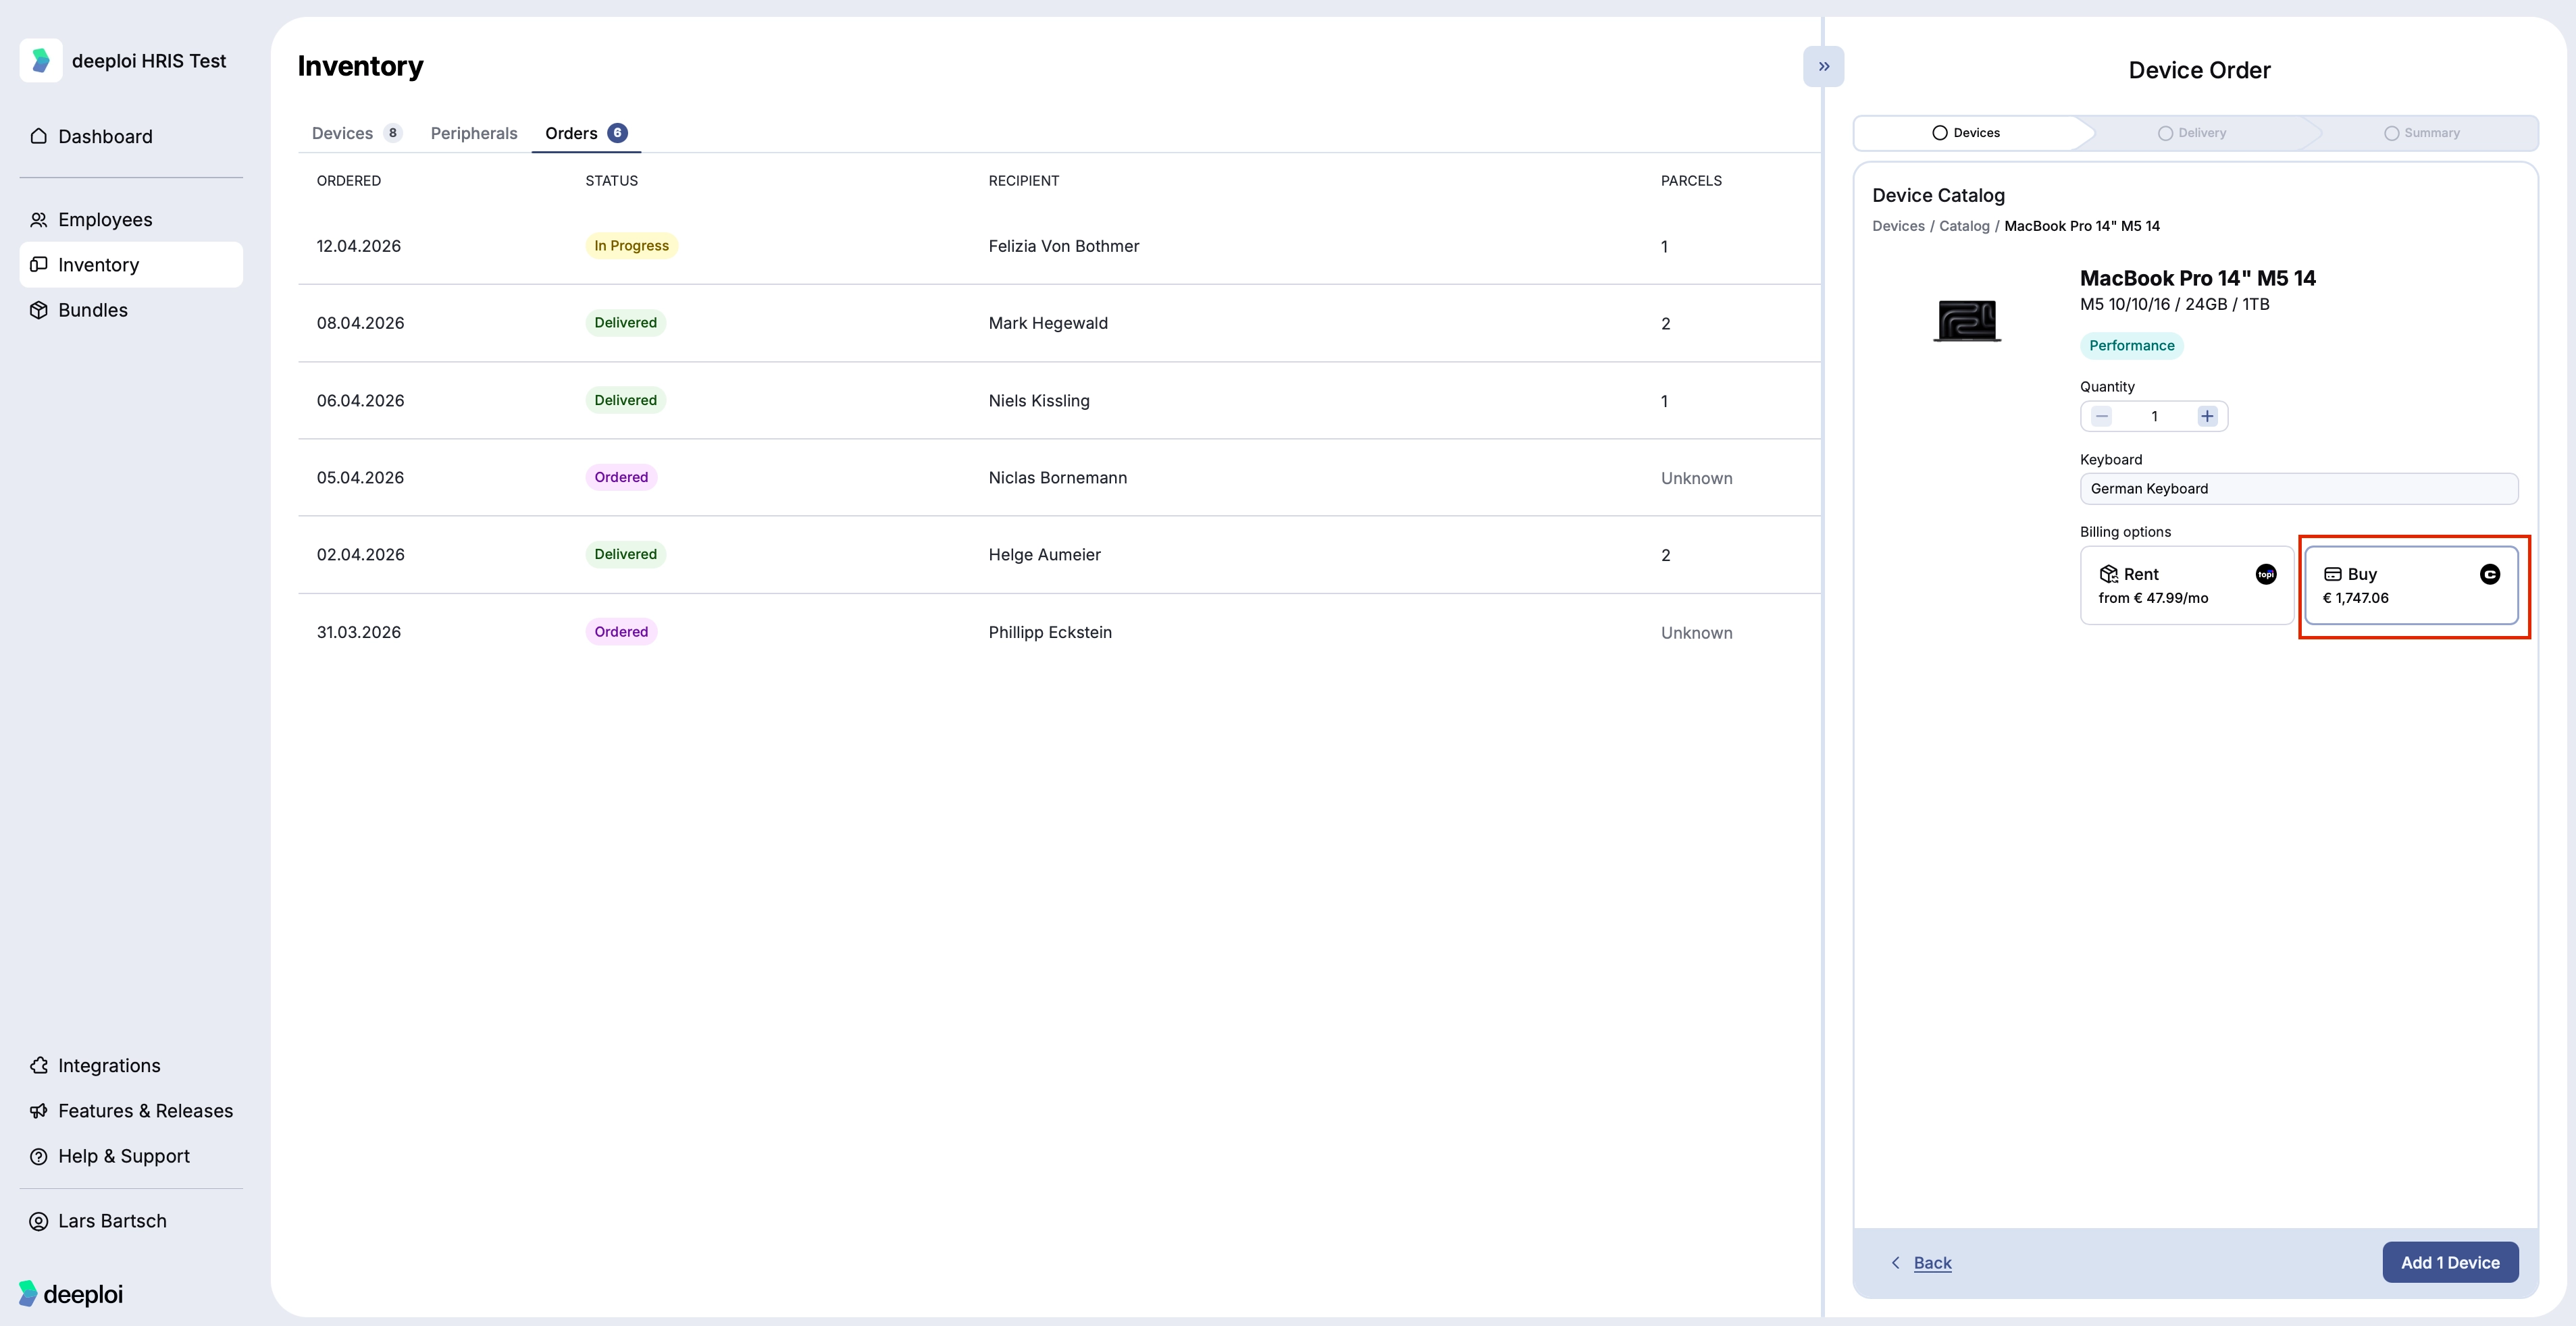Open order for Felizia Von Bothmer
The image size is (2576, 1326).
(x=1059, y=246)
